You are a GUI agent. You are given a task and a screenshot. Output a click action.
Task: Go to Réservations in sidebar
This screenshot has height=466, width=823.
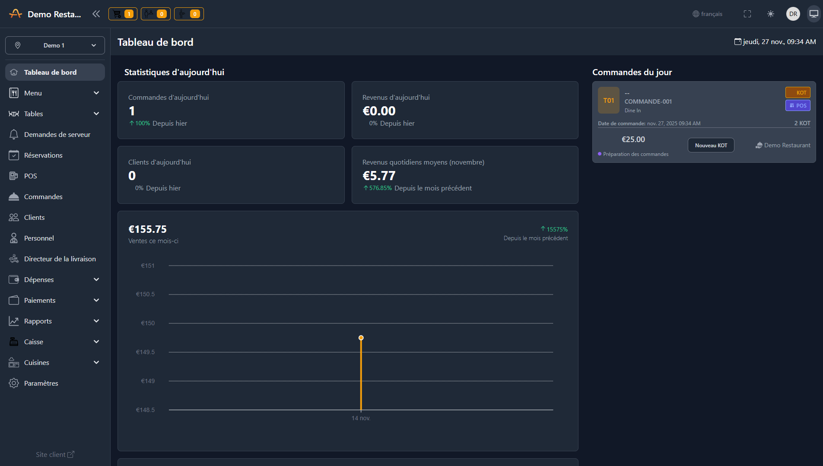coord(43,155)
